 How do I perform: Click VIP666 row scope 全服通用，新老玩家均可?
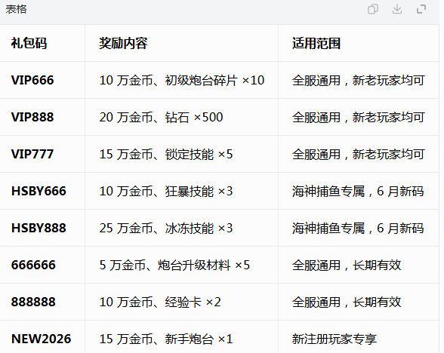[x=359, y=80]
